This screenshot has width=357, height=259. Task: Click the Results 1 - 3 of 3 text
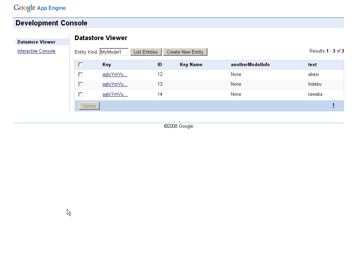pos(327,51)
